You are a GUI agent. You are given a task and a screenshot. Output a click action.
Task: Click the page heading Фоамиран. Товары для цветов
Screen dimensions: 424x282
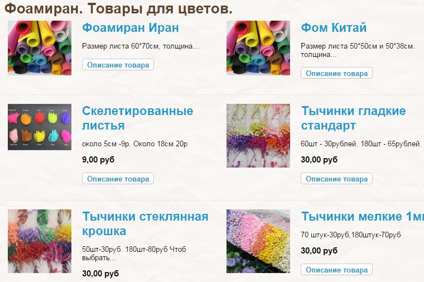(x=118, y=9)
